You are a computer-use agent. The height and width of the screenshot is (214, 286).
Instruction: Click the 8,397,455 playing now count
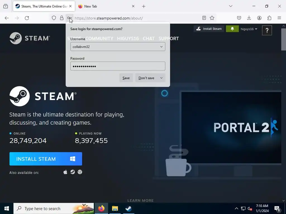(x=91, y=141)
